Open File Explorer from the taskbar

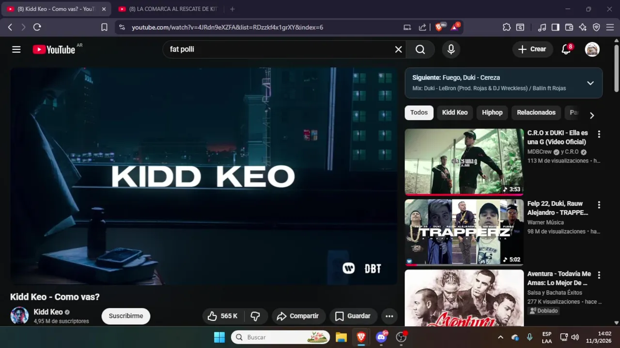[341, 337]
